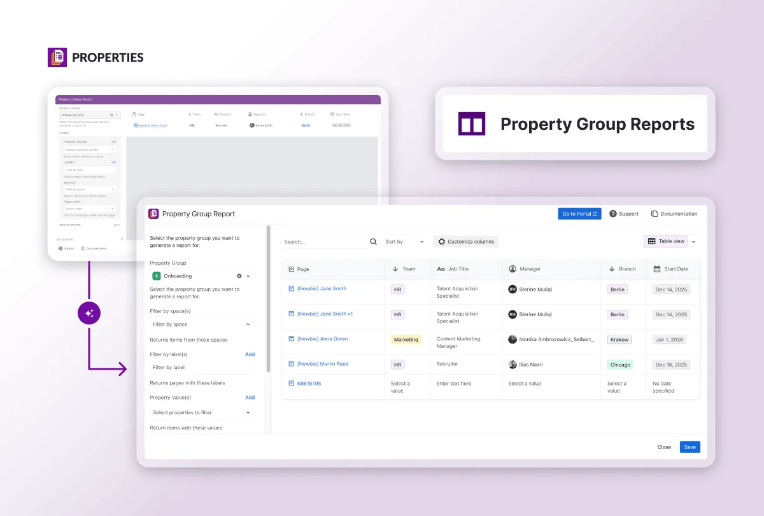
Task: Click the HR tag in Jane Smith row
Action: [x=397, y=289]
